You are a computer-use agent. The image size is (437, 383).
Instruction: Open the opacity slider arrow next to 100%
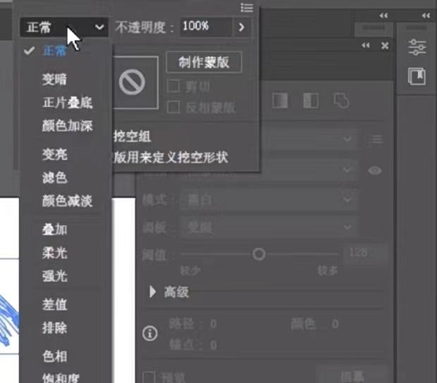pos(242,27)
